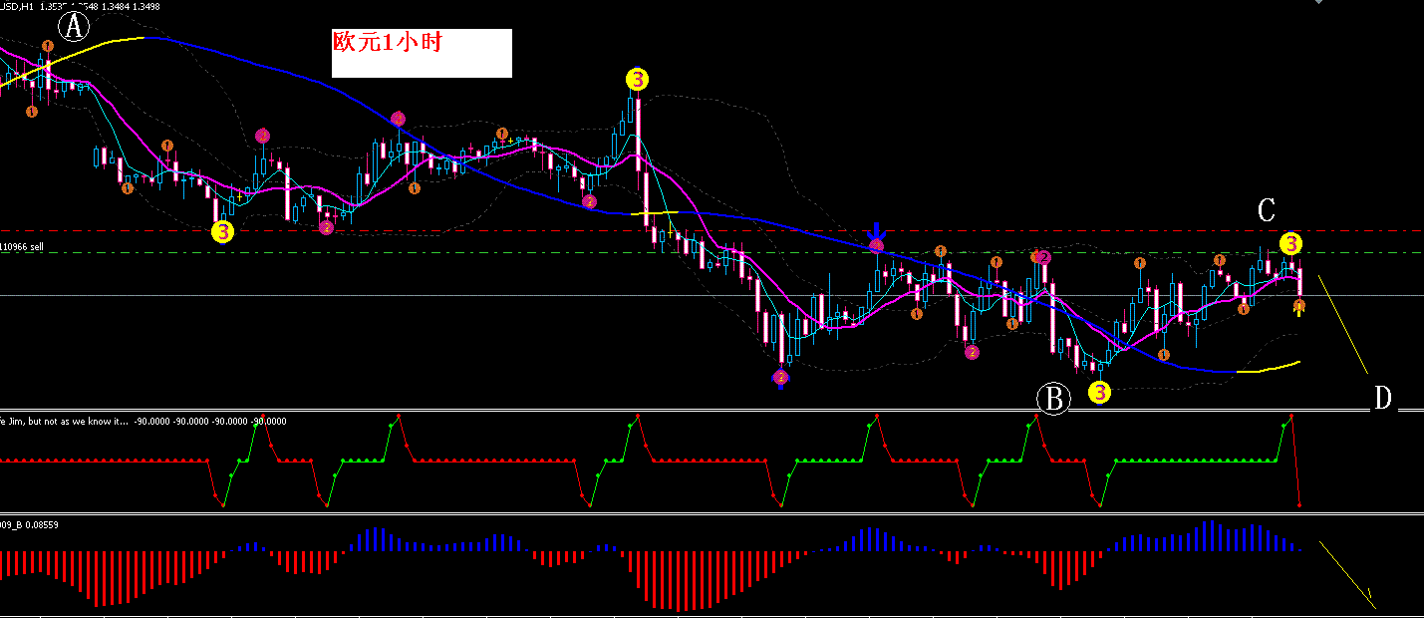The height and width of the screenshot is (618, 1424).
Task: Select the white solid horizontal price line
Action: [712, 296]
